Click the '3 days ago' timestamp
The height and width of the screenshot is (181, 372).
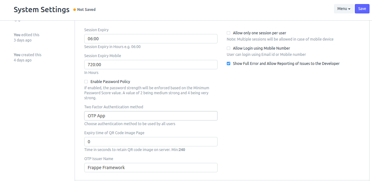click(x=22, y=40)
